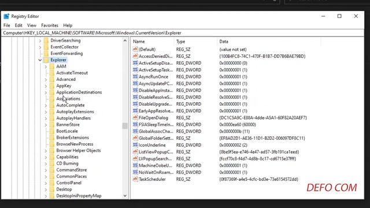Image resolution: width=370 pixels, height=208 pixels.
Task: Click the Registry Editor title bar icon
Action: [6, 16]
